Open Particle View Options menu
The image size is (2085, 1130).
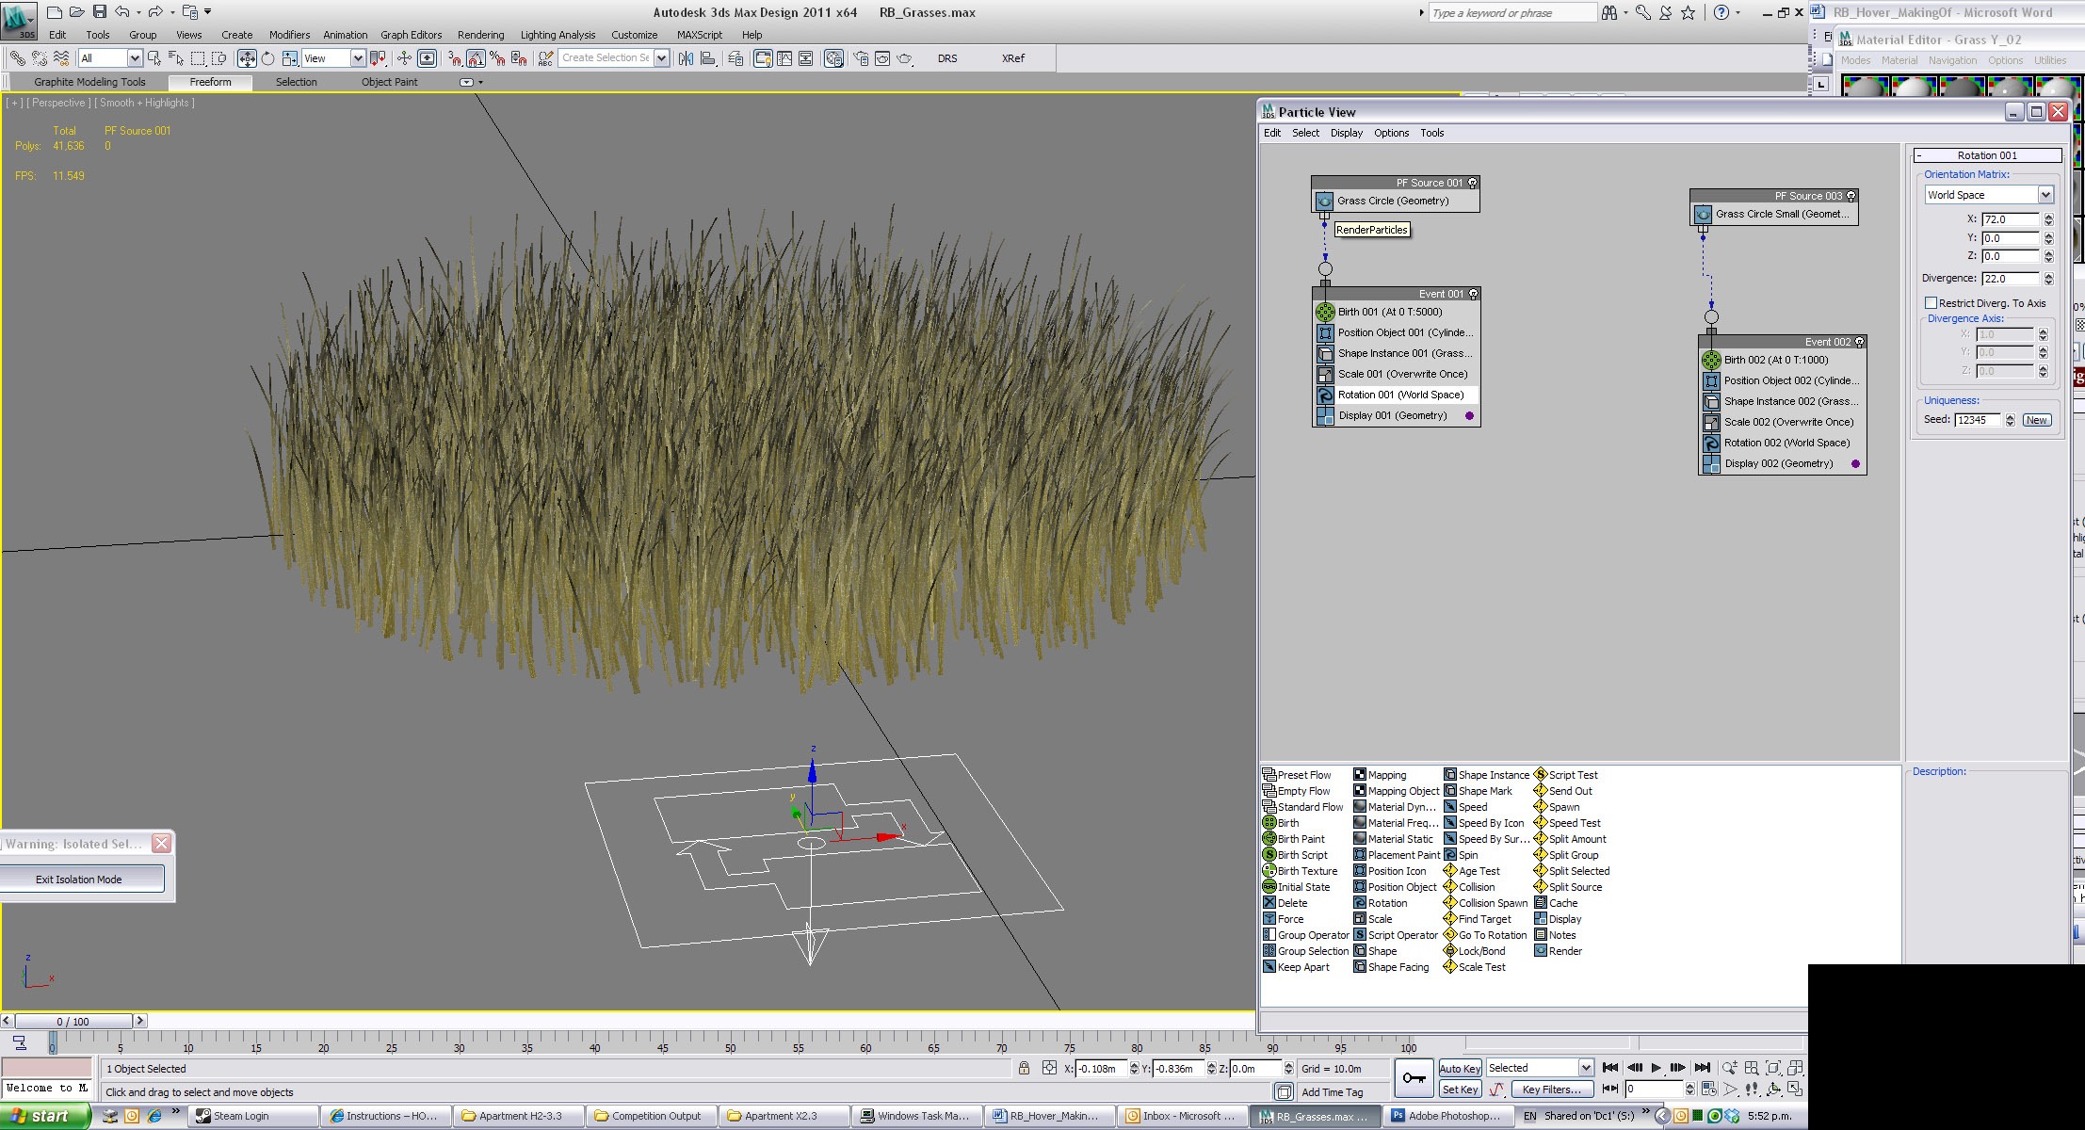coord(1391,133)
